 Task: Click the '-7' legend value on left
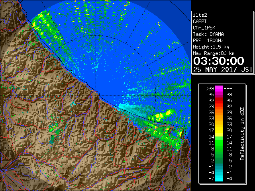point(211,179)
